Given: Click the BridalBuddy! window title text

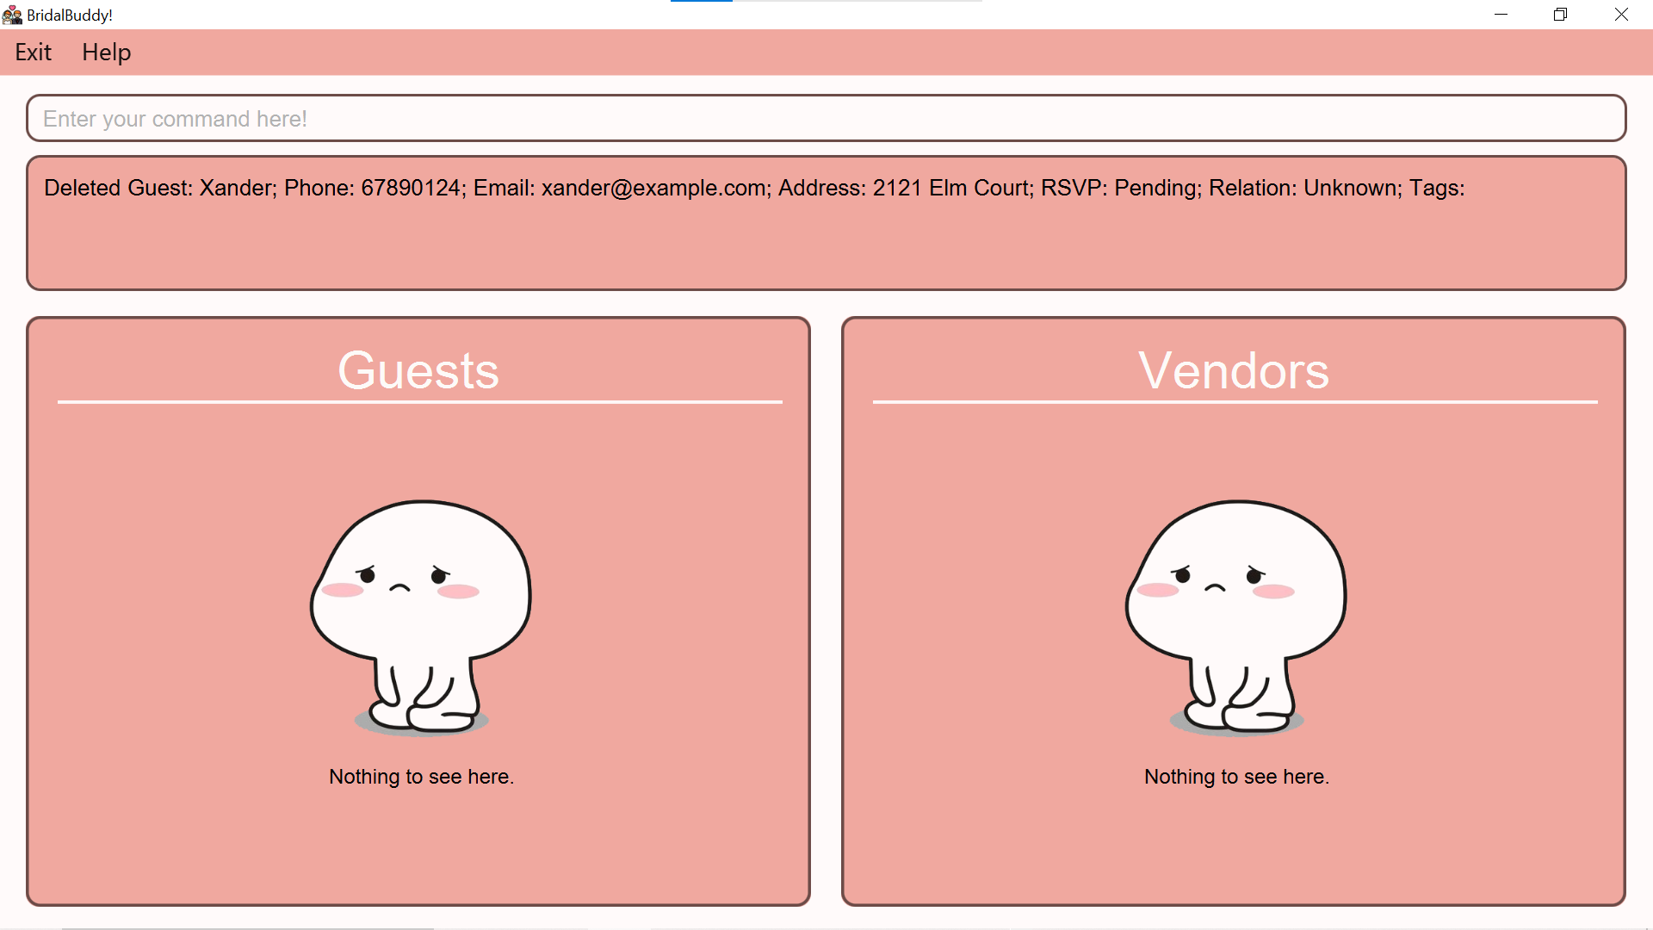Looking at the screenshot, I should point(70,15).
